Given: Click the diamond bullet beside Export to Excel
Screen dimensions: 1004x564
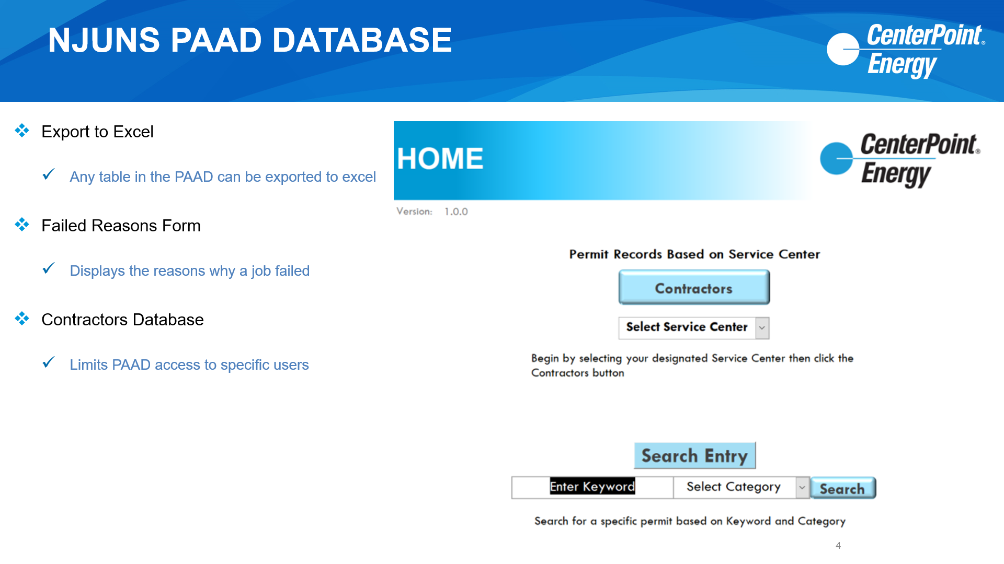Looking at the screenshot, I should [x=22, y=131].
